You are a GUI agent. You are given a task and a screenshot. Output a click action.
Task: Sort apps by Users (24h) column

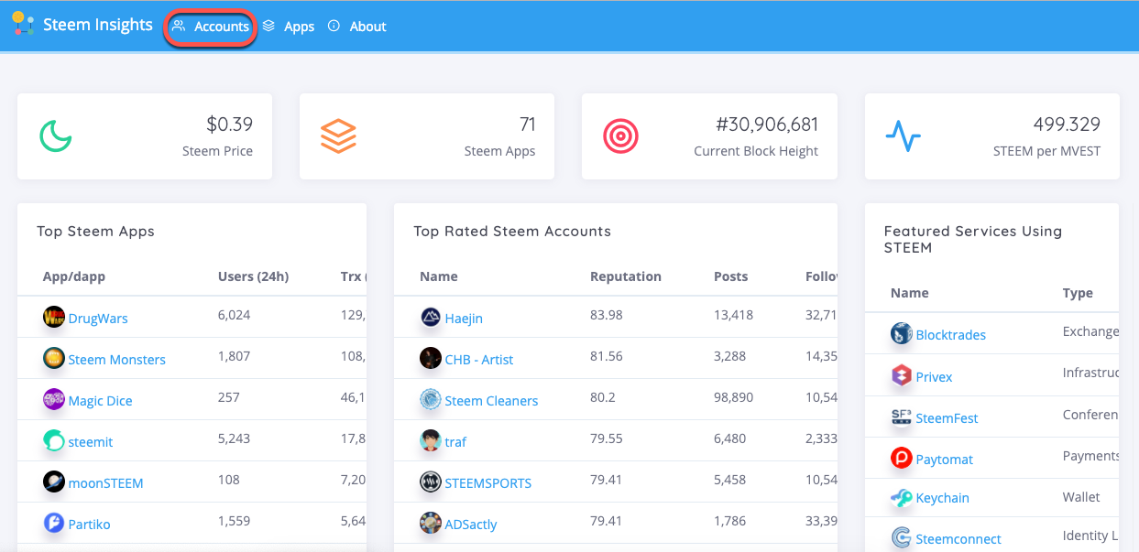point(253,276)
